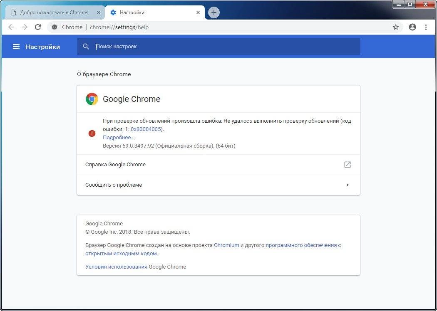This screenshot has width=437, height=311.
Task: Minimize the Chrome window
Action: tap(400, 4)
